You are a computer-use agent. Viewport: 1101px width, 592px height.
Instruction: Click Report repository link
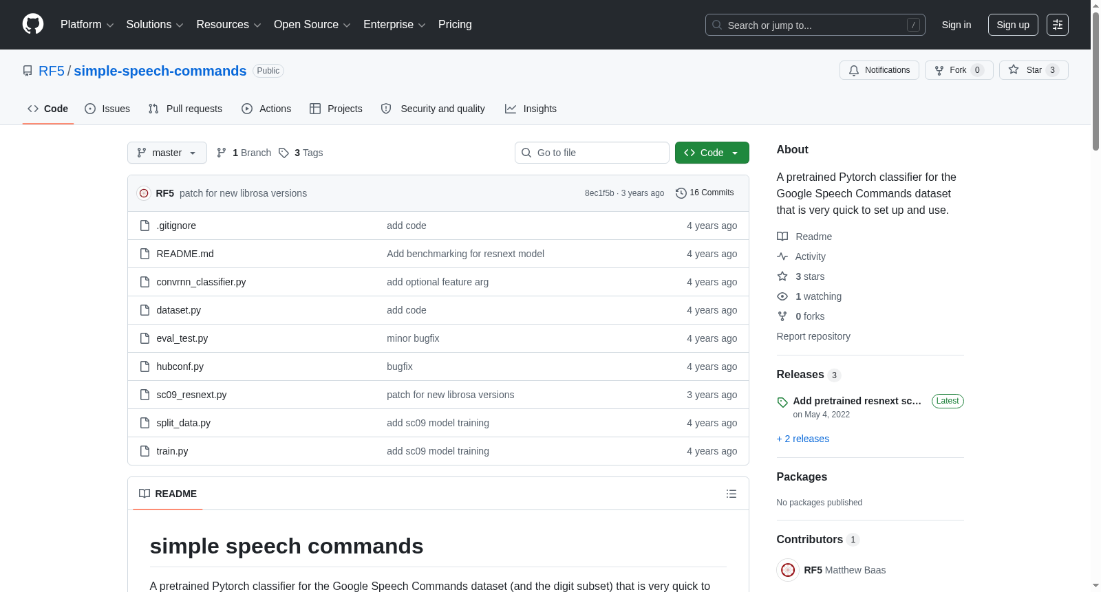click(x=813, y=336)
